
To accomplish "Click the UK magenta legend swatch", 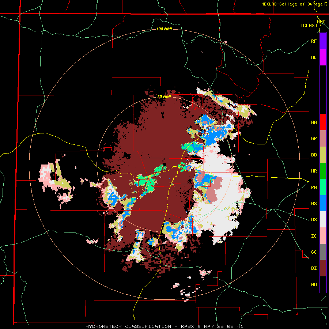I will [x=323, y=57].
